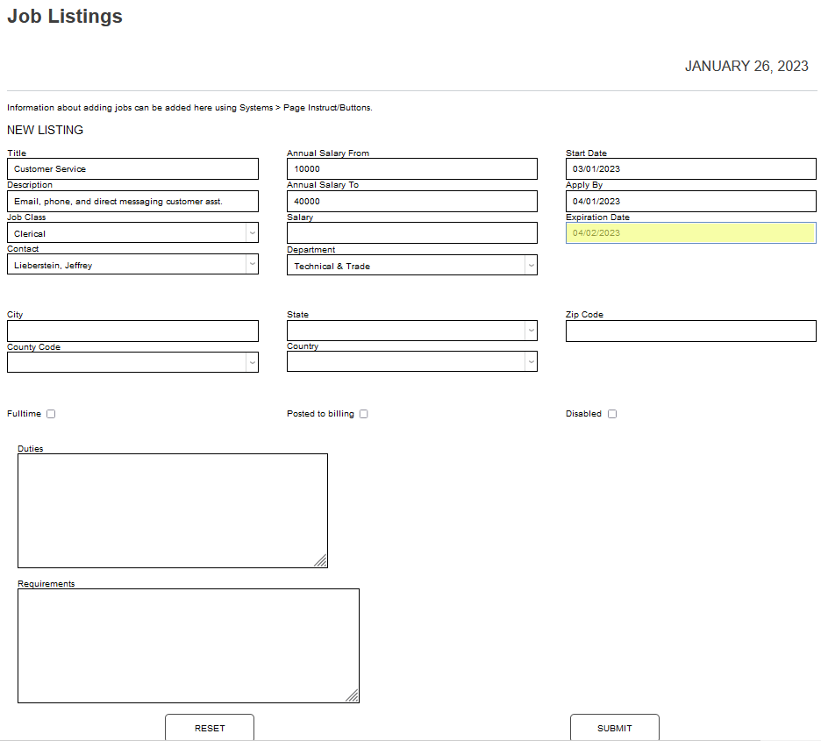Click the empty Salary field
Screen dimensions: 821x741
click(x=411, y=232)
